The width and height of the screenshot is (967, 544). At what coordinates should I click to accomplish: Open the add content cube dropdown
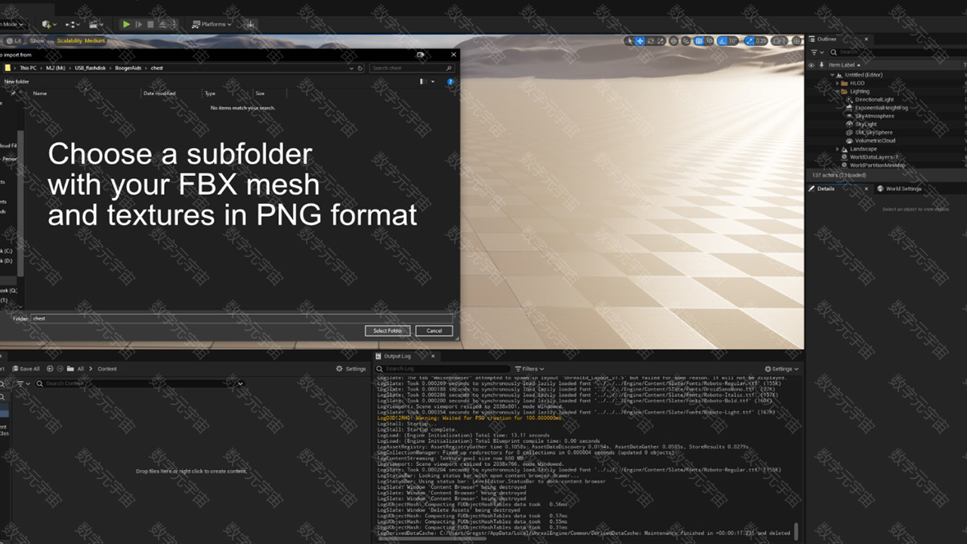50,24
